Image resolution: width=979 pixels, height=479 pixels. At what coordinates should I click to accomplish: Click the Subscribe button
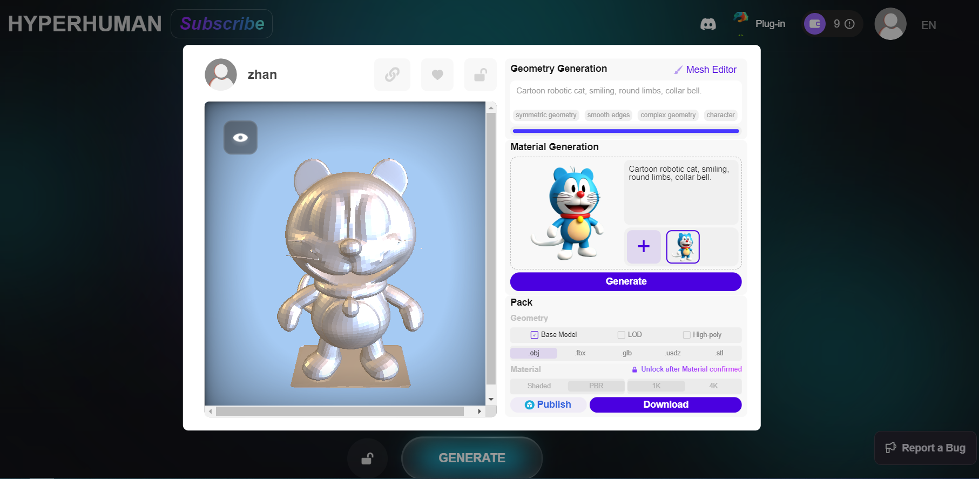221,24
